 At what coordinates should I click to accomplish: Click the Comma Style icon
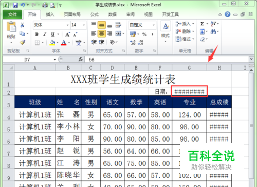[x=153, y=35]
